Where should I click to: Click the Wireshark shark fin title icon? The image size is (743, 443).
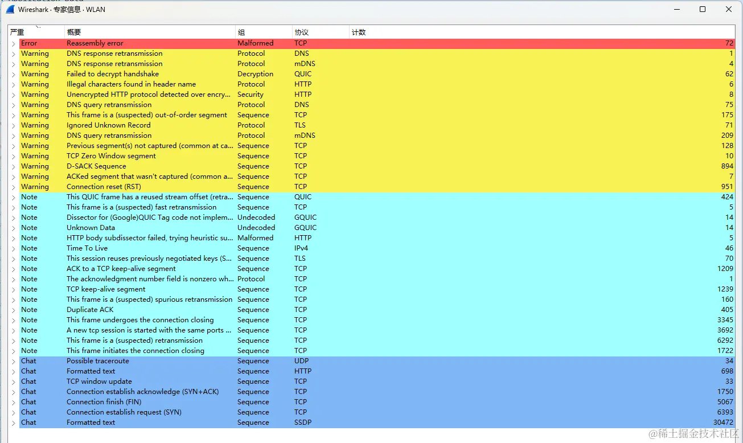pyautogui.click(x=10, y=9)
